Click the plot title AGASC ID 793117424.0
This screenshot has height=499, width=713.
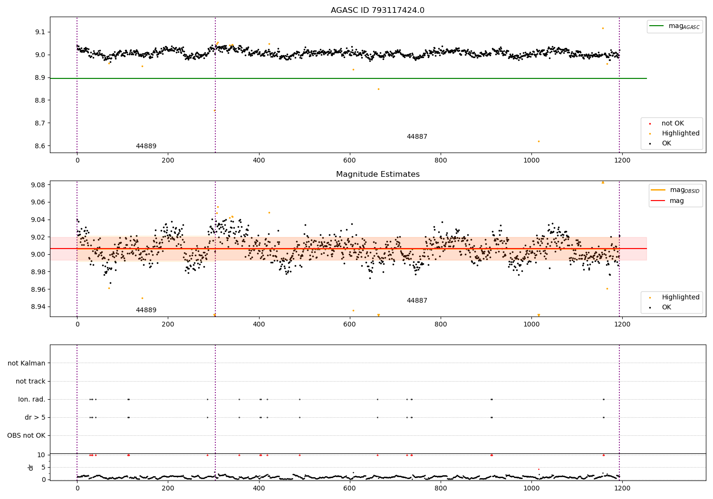coord(377,10)
